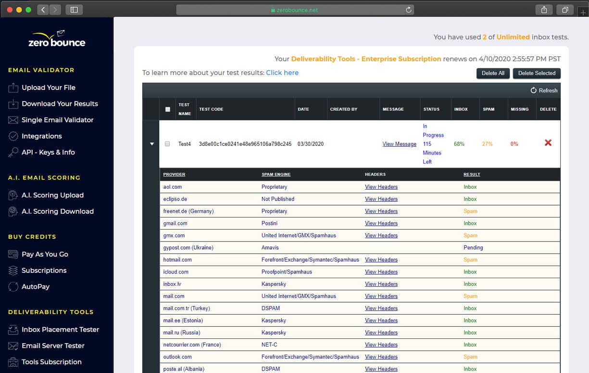
Task: Open a new Safari tab
Action: [x=583, y=13]
